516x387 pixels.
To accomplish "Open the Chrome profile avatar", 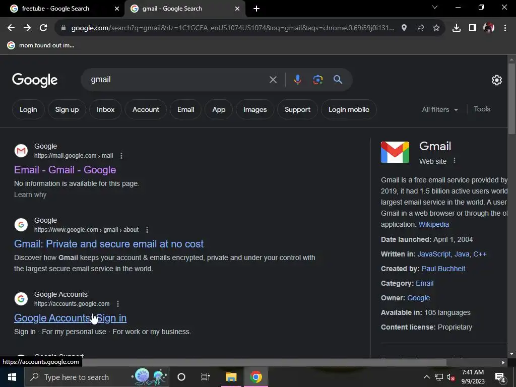I will tap(489, 28).
